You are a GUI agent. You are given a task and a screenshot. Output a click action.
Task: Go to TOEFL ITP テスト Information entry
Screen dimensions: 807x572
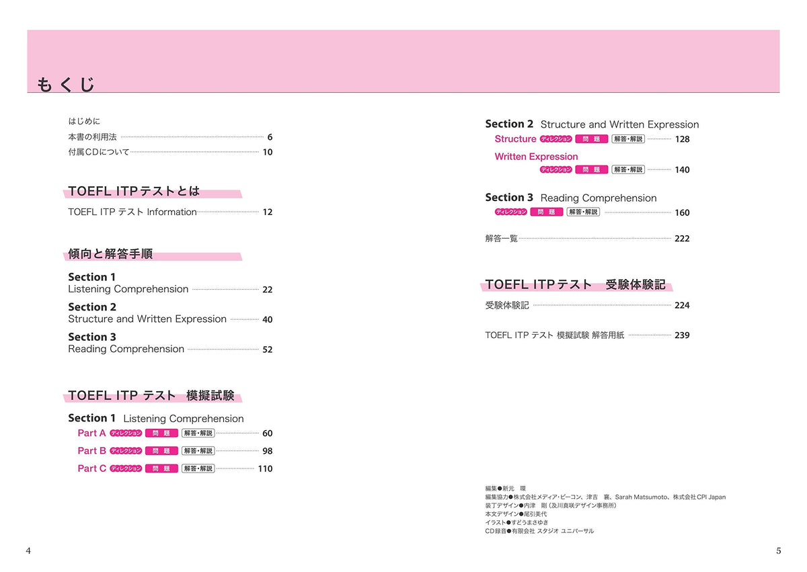click(x=132, y=212)
